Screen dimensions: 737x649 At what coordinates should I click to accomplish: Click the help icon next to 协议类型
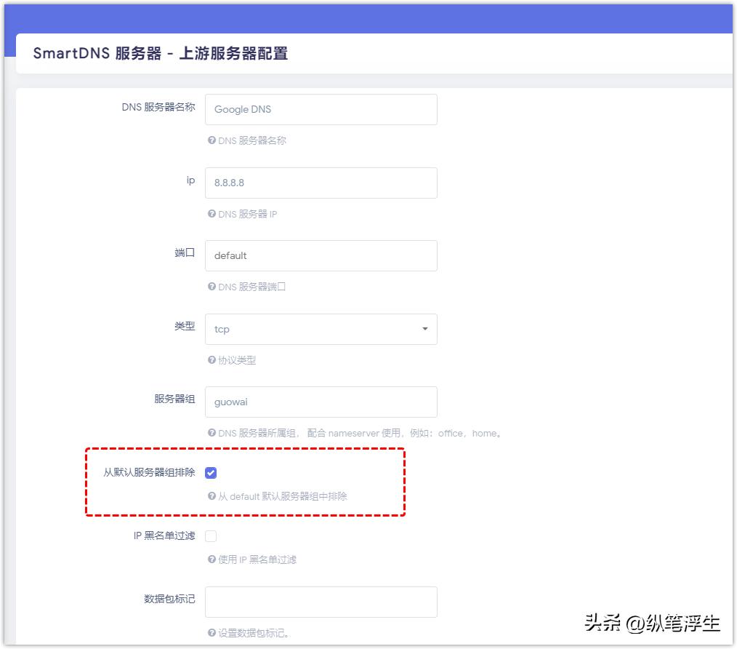coord(212,360)
